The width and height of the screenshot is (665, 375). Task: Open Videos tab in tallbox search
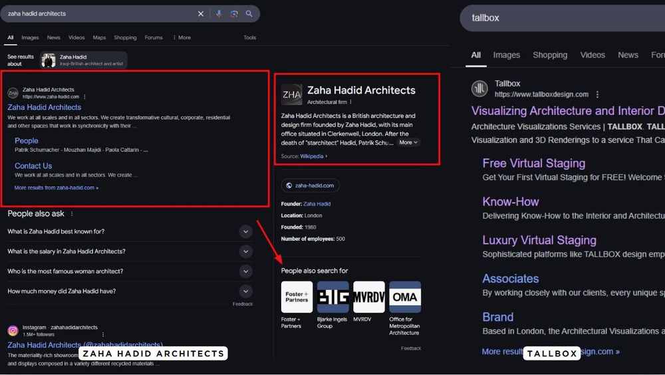click(593, 55)
